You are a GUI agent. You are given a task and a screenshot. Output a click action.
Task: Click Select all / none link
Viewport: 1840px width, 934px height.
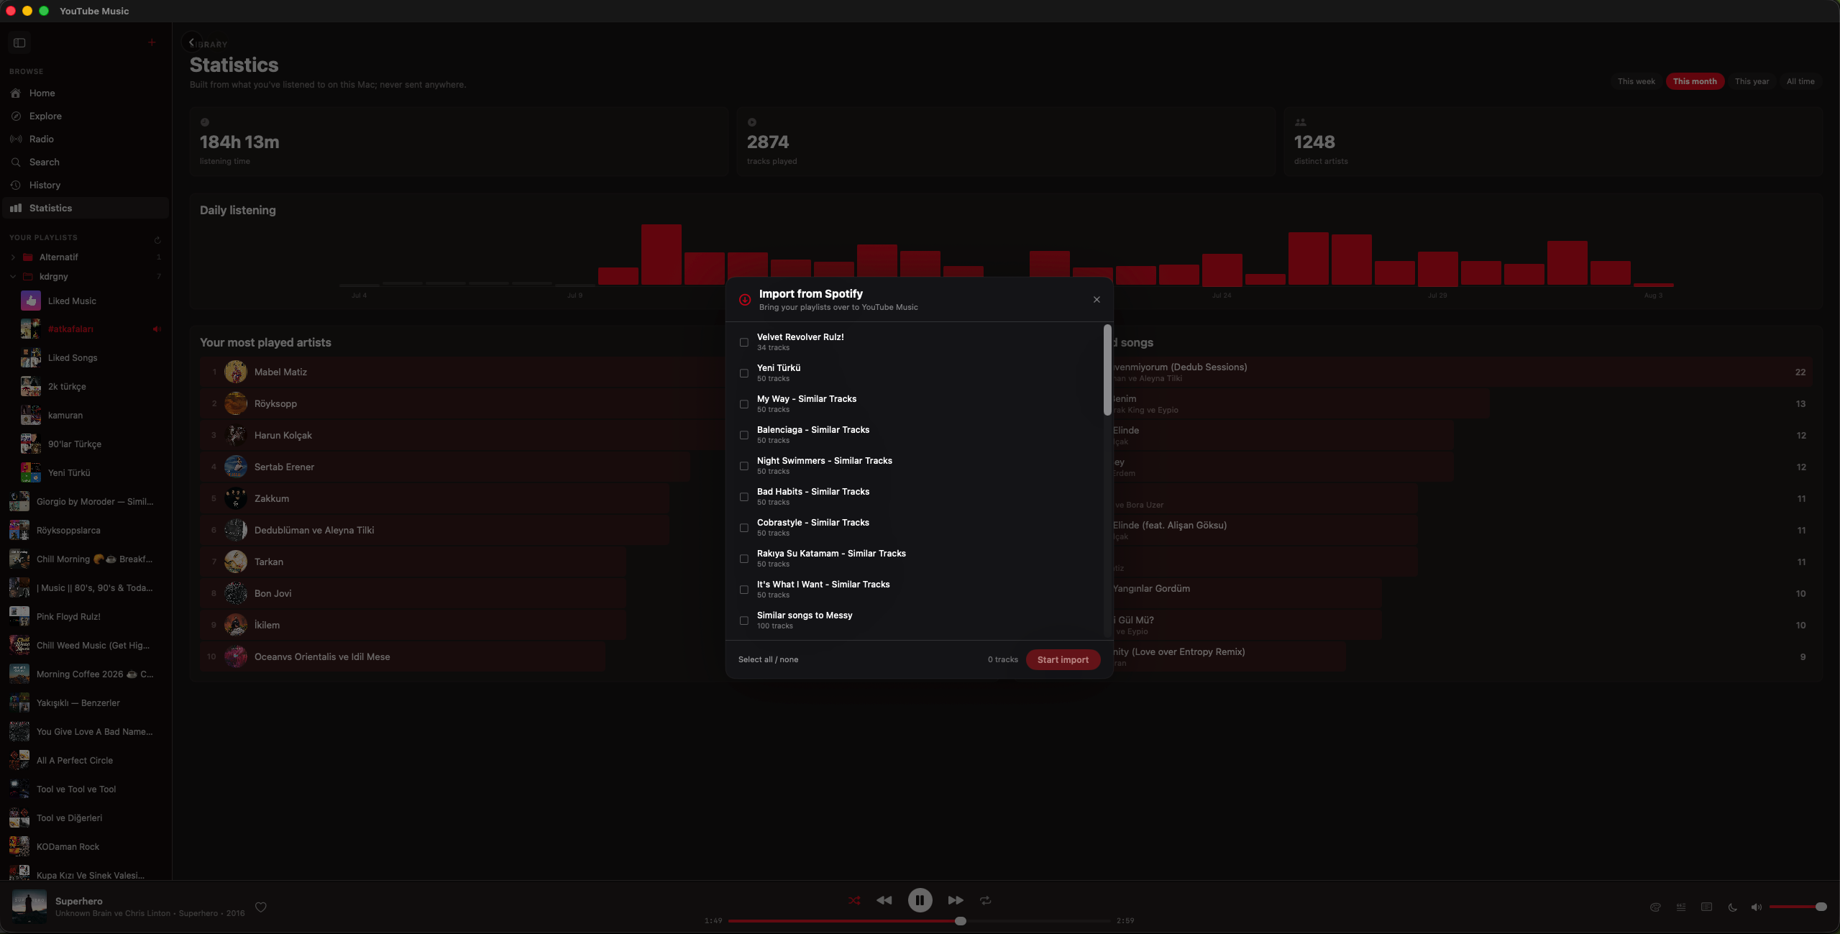click(768, 659)
